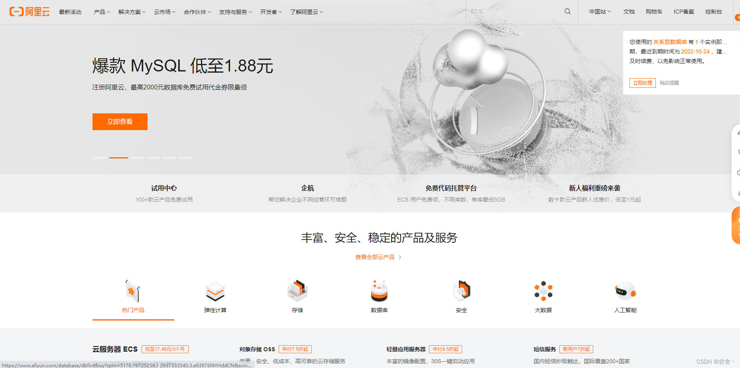Click the 立即查看 banner button
This screenshot has height=368, width=740.
(120, 122)
